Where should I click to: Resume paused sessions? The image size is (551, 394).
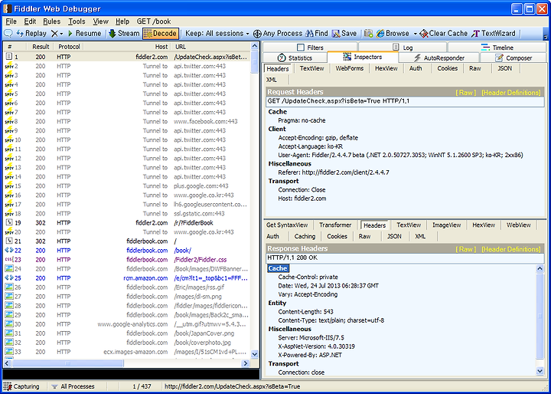84,34
